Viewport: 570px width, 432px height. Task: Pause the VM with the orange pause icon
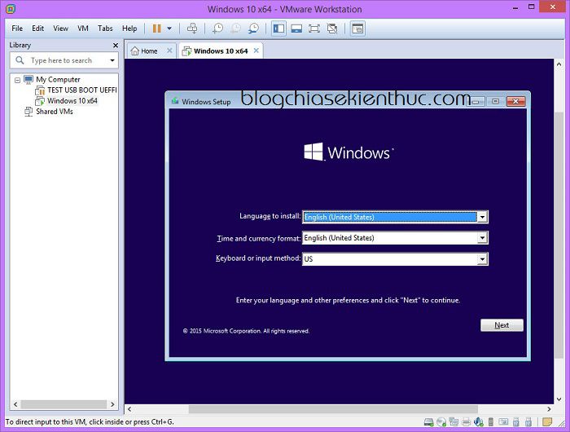tap(156, 29)
